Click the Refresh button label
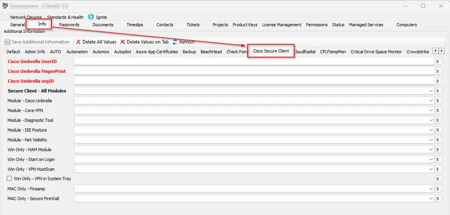Image resolution: width=450 pixels, height=215 pixels. pos(187,42)
